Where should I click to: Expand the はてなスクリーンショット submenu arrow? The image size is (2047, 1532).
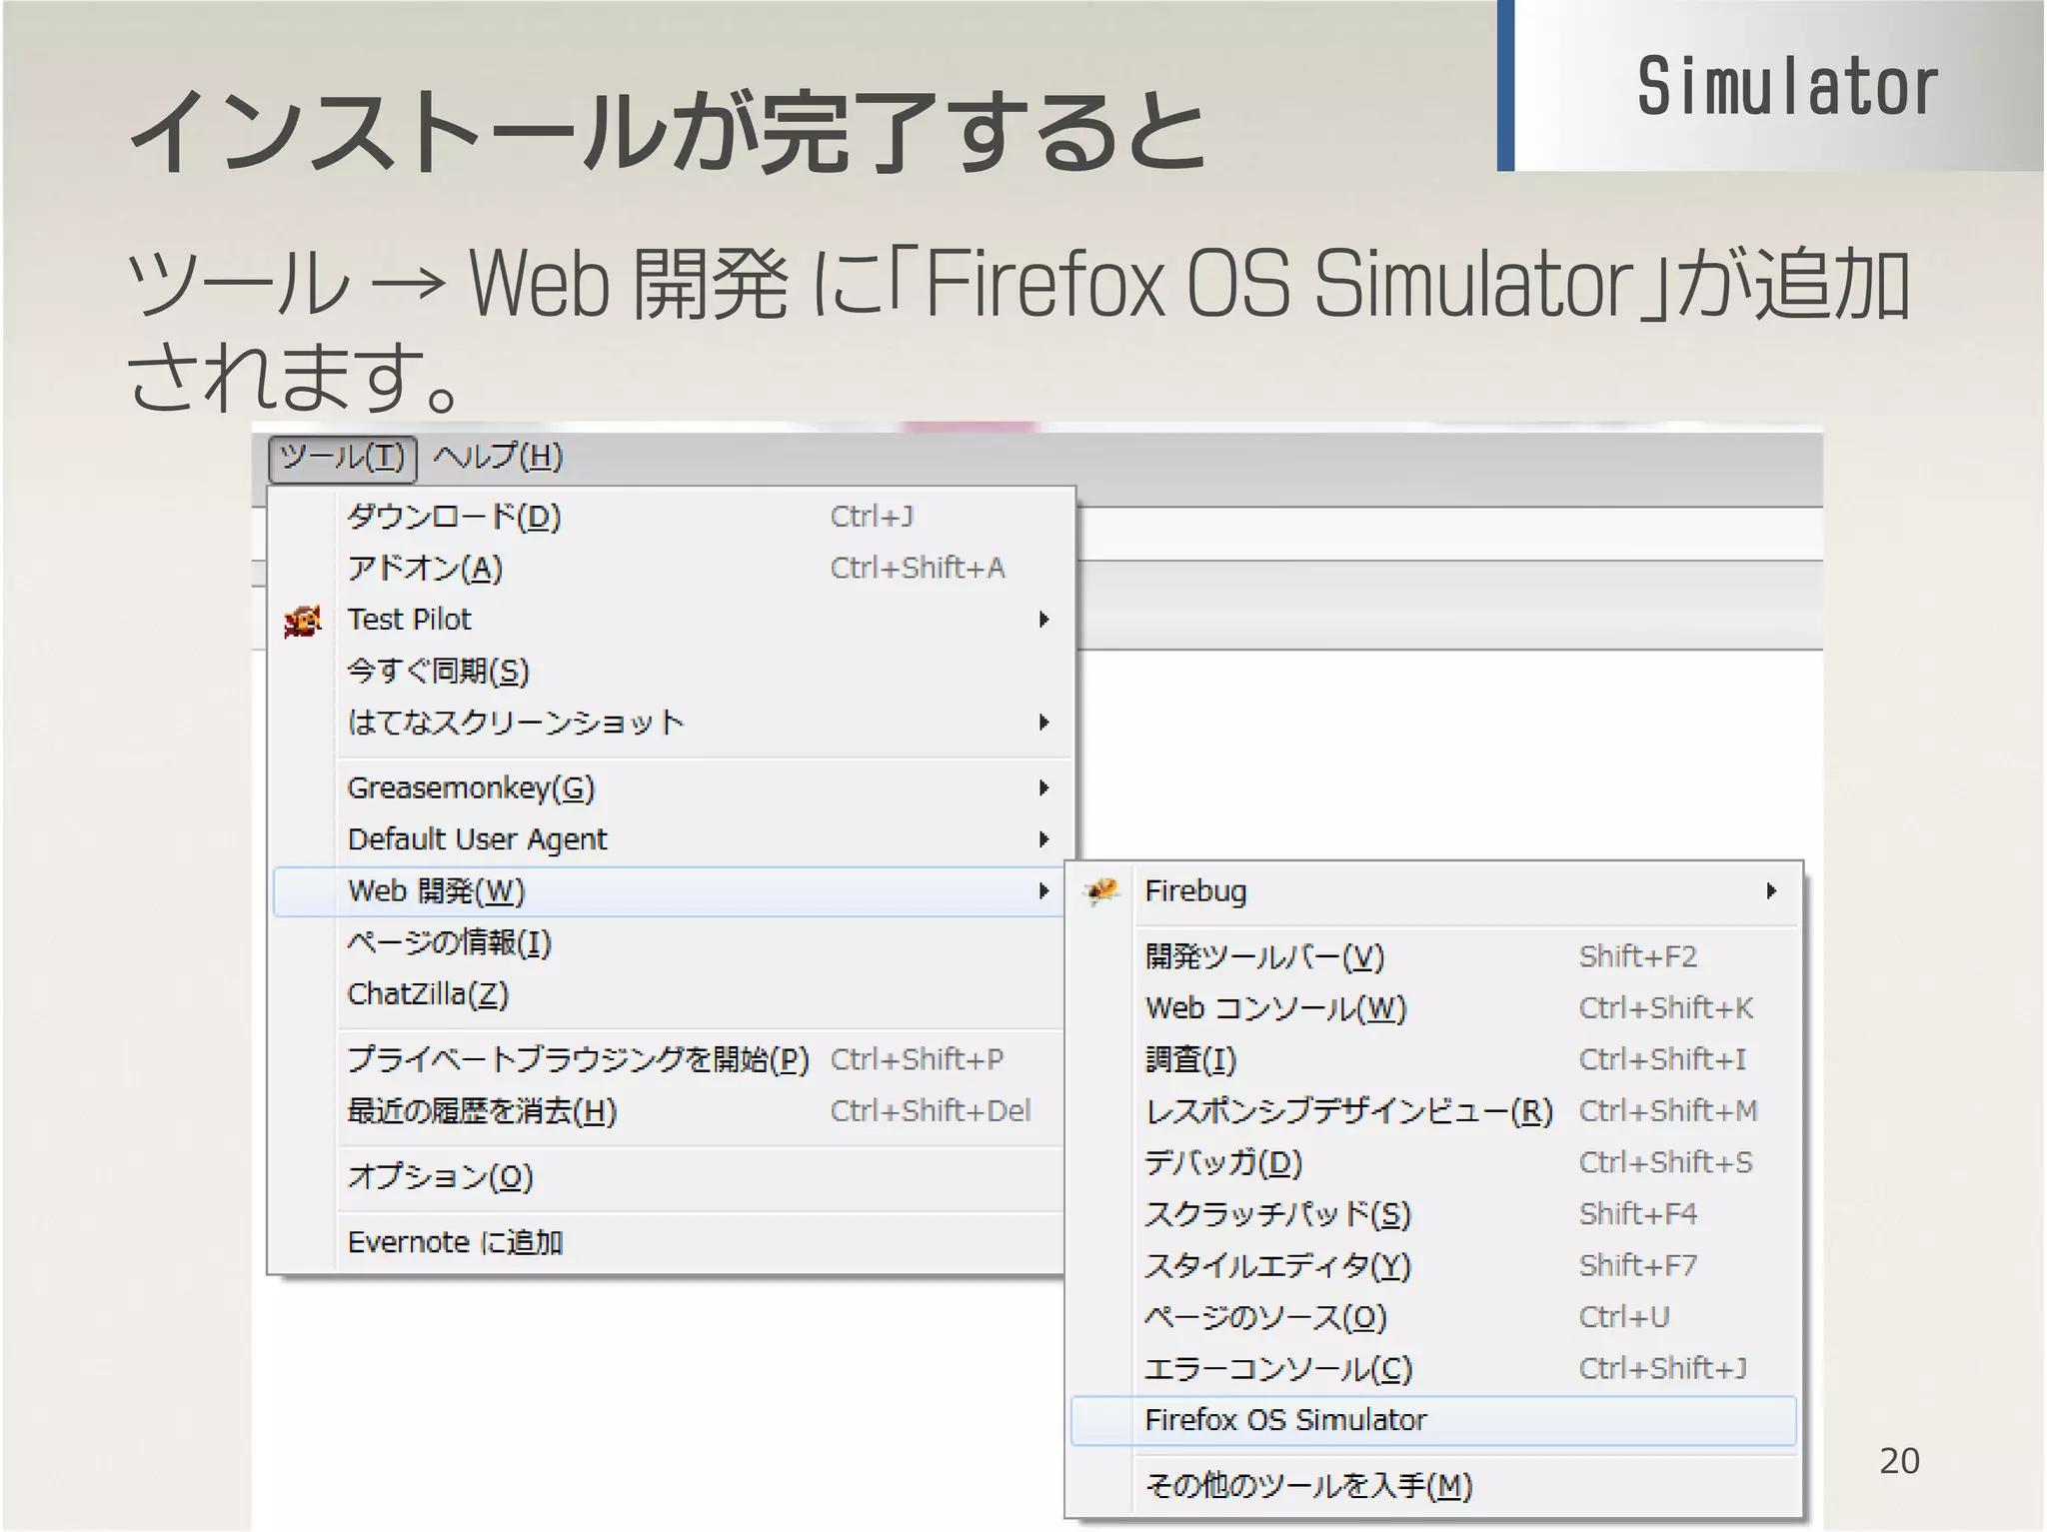(x=1043, y=722)
